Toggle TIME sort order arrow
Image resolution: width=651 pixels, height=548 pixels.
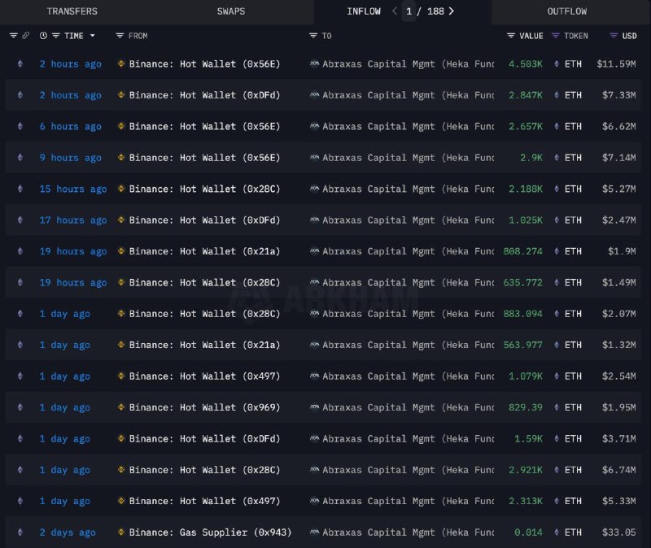(x=93, y=36)
